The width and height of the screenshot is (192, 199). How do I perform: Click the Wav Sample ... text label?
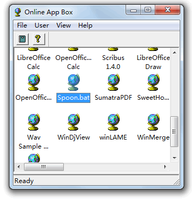[34, 142]
